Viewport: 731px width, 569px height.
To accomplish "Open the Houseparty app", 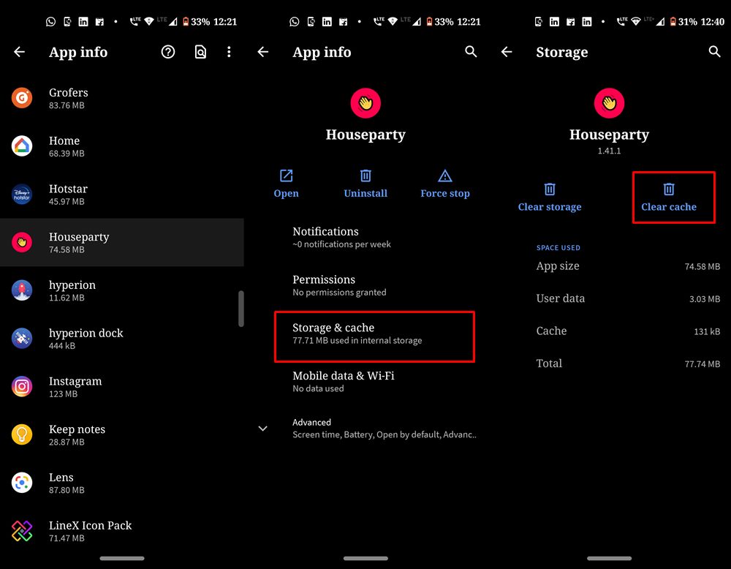I will (287, 184).
